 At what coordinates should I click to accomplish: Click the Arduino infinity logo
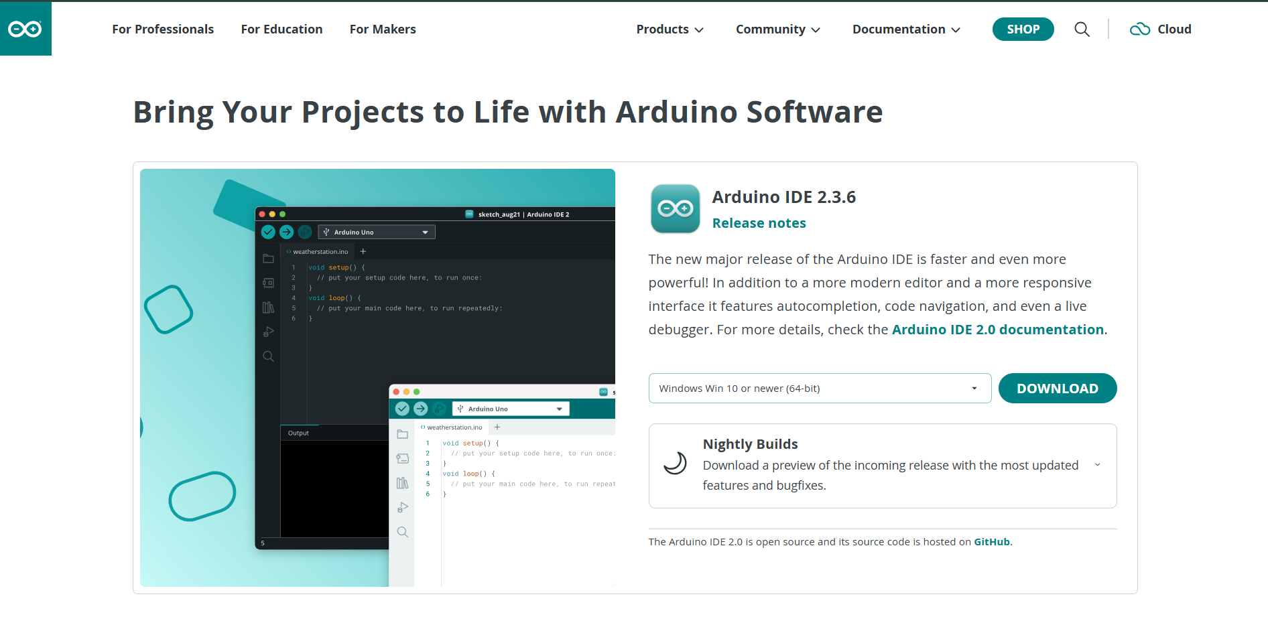(x=25, y=28)
